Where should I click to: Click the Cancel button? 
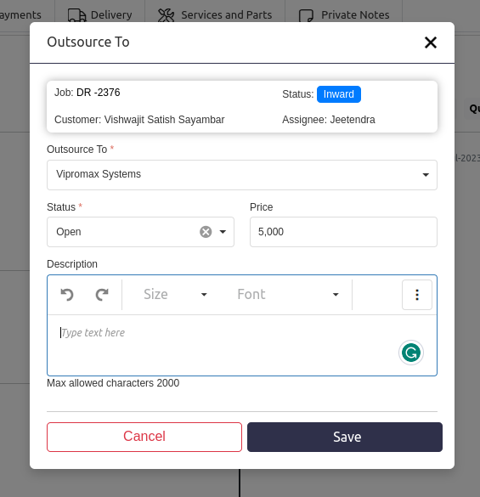coord(144,437)
